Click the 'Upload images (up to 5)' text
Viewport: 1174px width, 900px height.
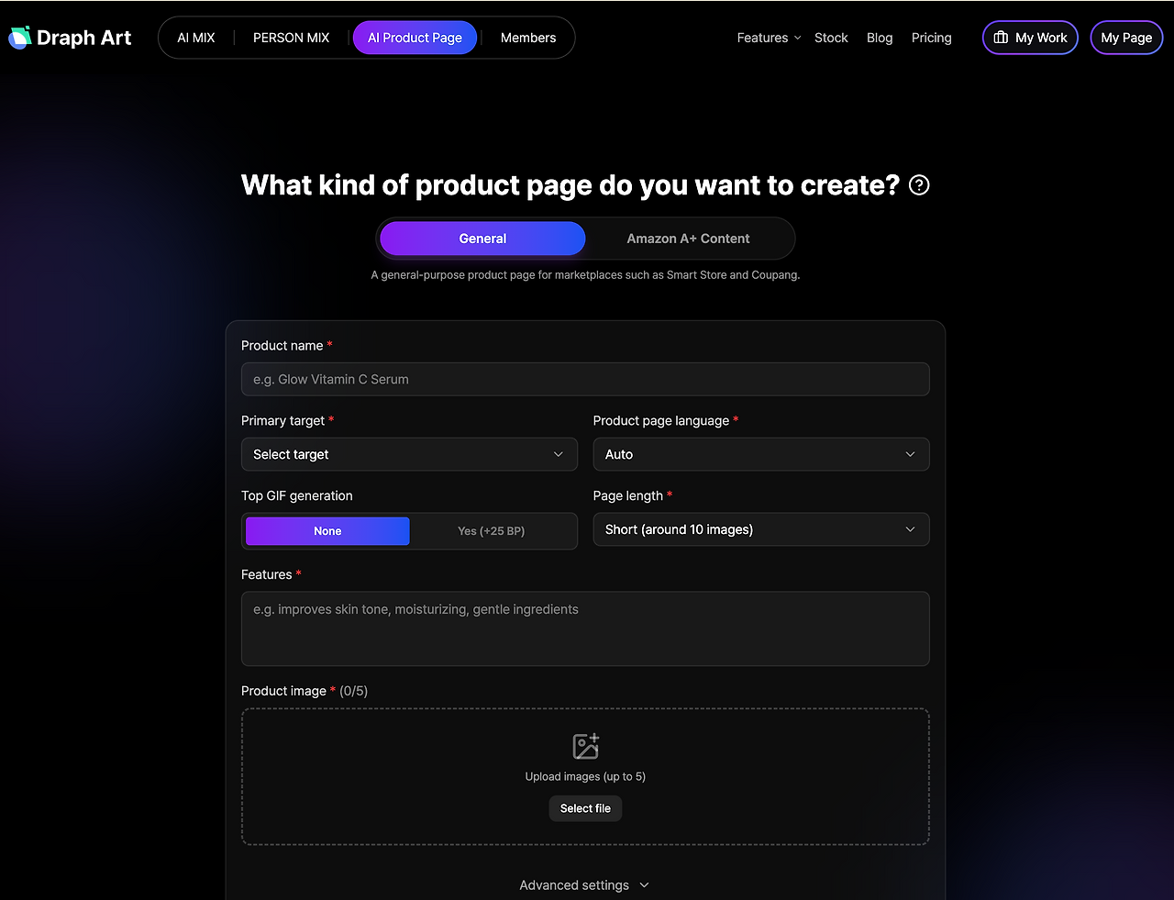[585, 776]
